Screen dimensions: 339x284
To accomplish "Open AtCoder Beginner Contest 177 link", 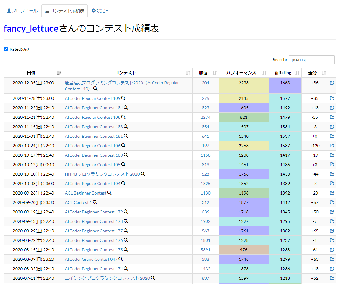I will tap(94, 231).
